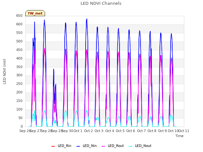Click the Oct 2 x-axis tick label

pyautogui.click(x=88, y=131)
